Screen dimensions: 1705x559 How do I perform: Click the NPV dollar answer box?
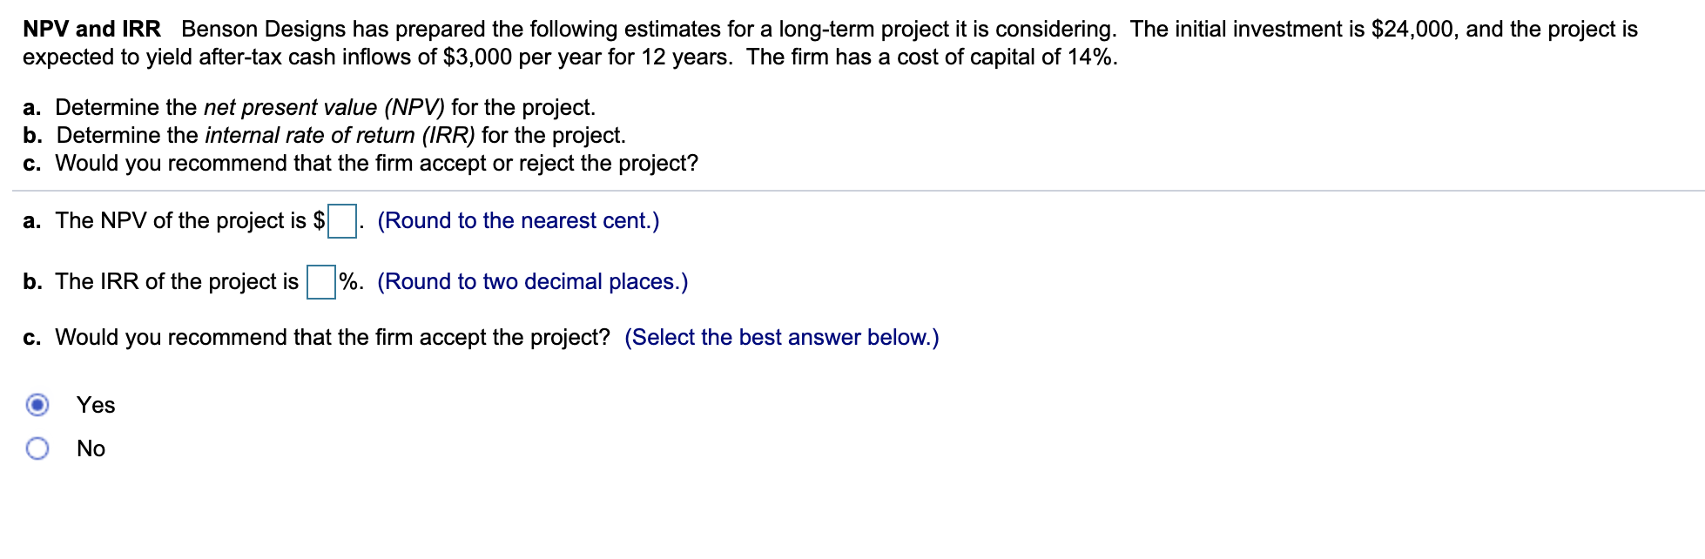pyautogui.click(x=341, y=221)
